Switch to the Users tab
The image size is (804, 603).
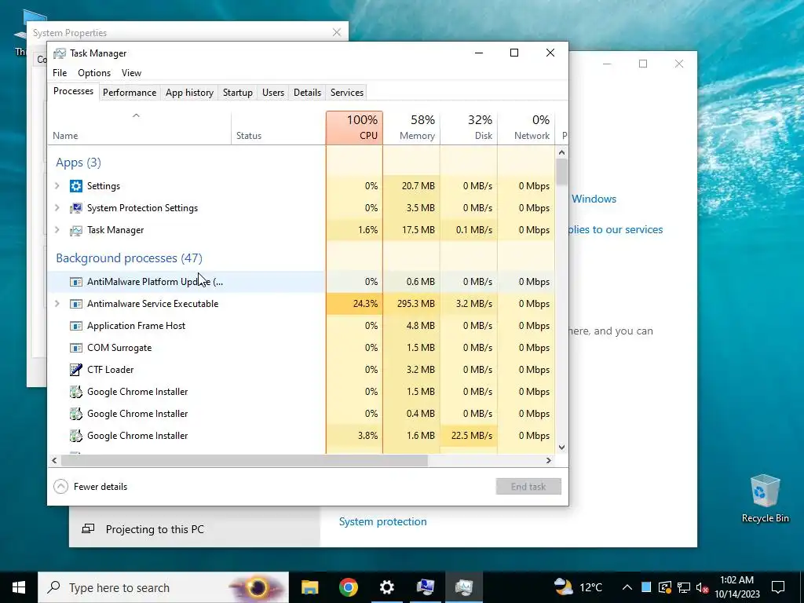pyautogui.click(x=272, y=93)
